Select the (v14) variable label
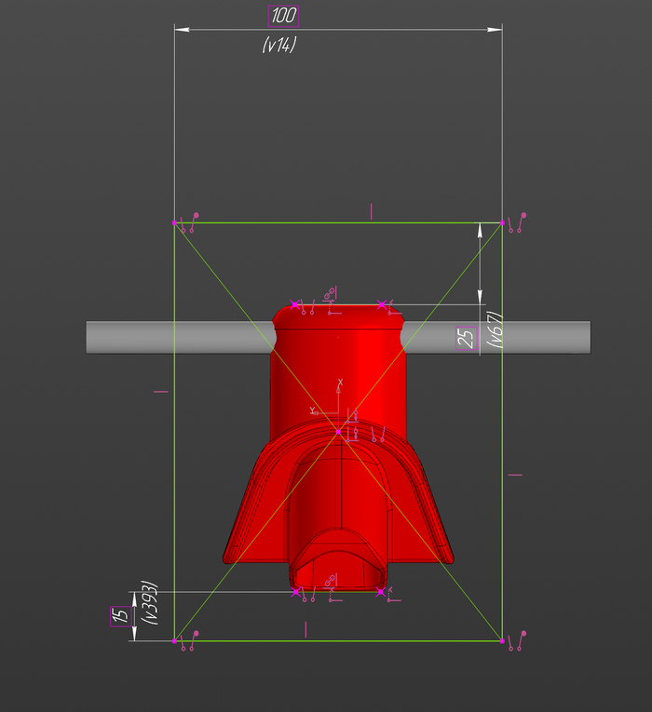 coord(278,44)
